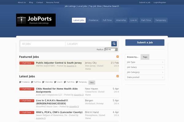Open Live In C.H.H.A's Needed job

click(52, 102)
